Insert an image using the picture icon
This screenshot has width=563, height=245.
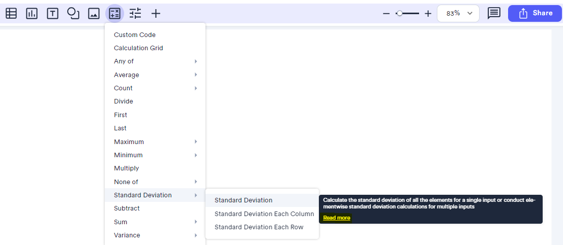coord(94,14)
